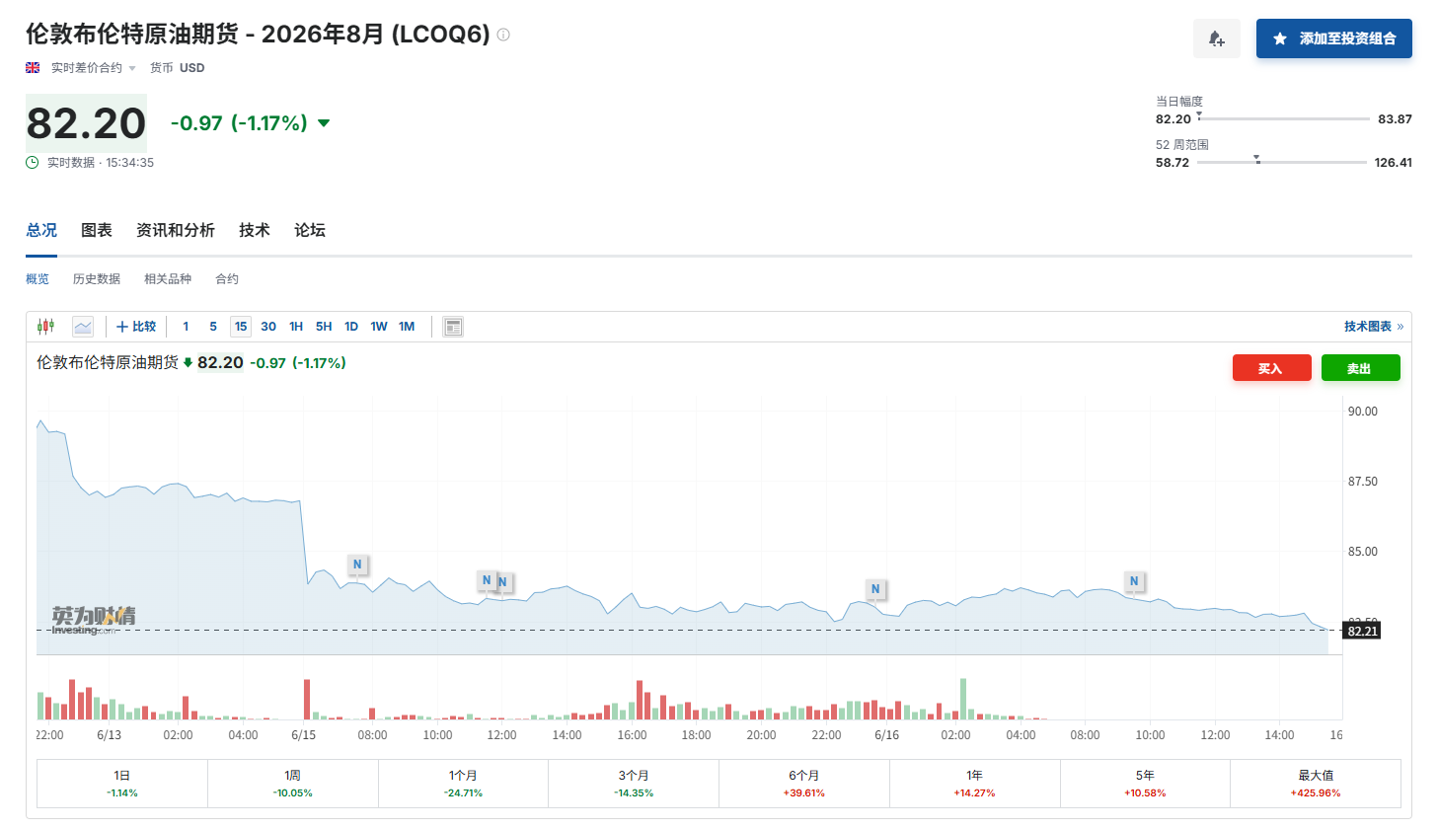Click the red 买入 buy button
Screen dimensions: 1438x829
1271,368
